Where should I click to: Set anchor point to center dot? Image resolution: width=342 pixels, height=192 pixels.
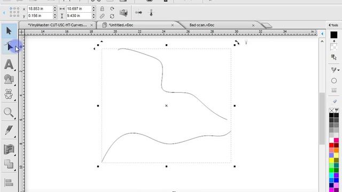[14, 12]
